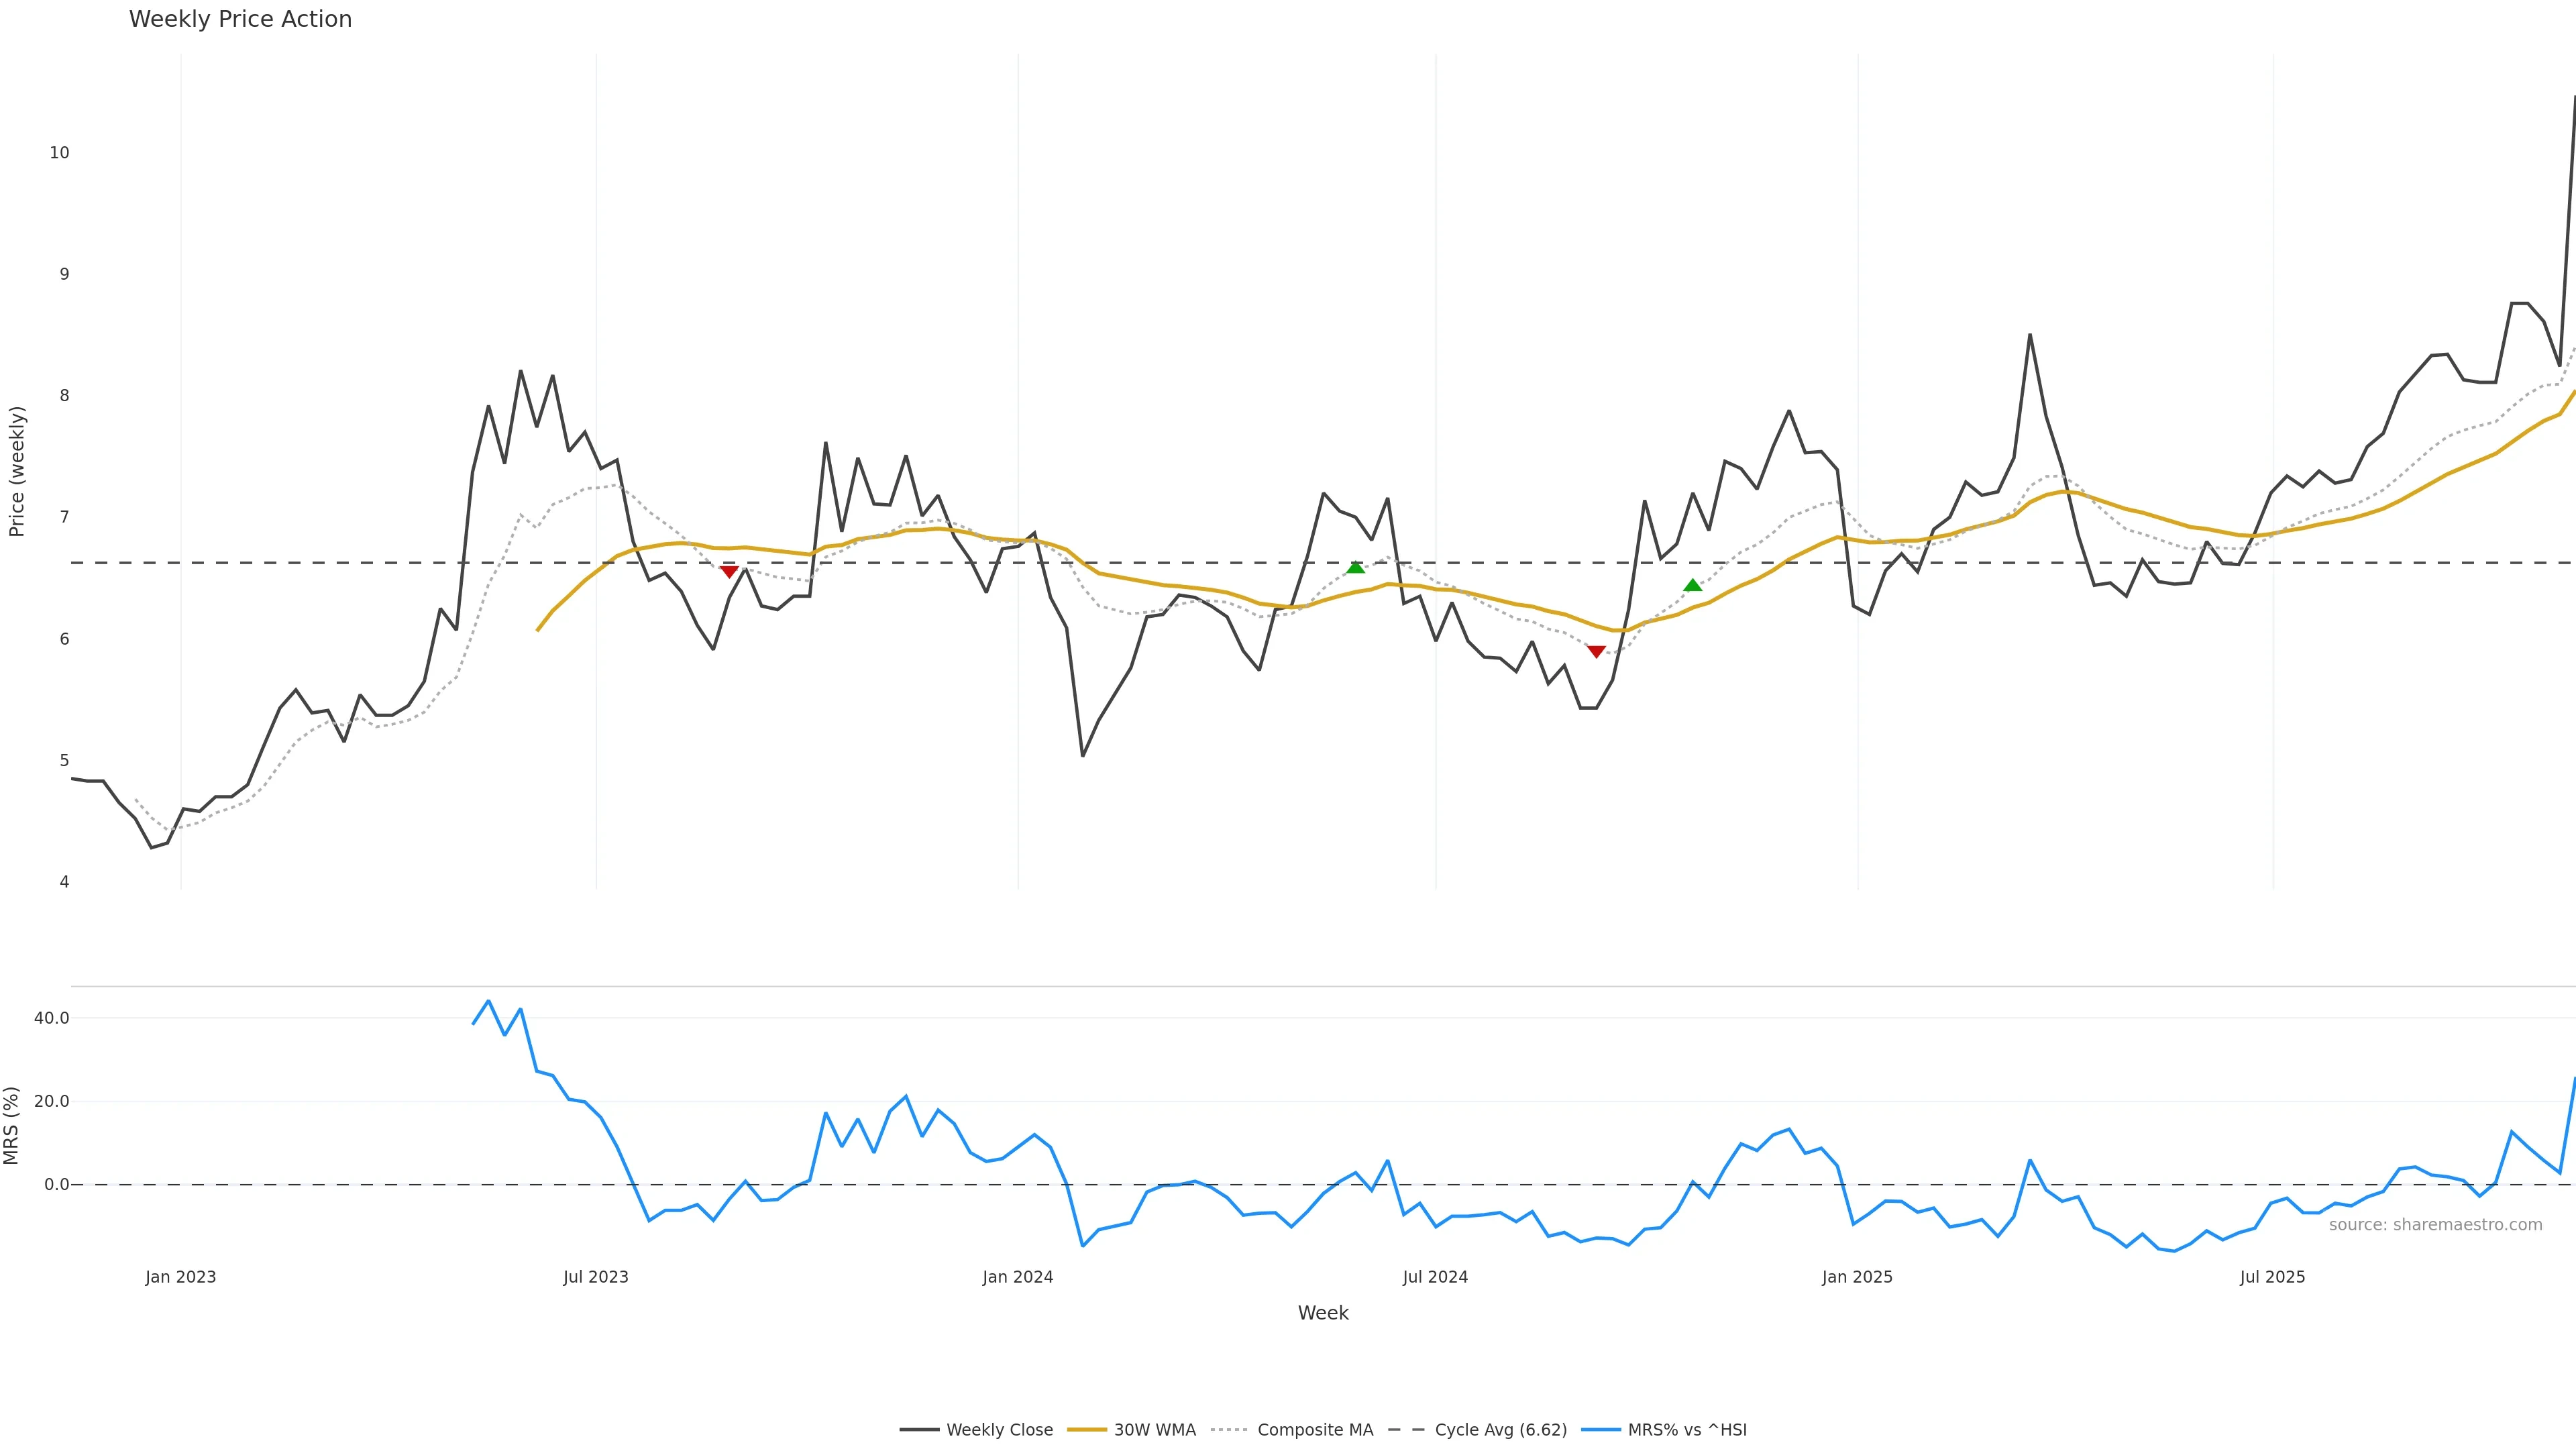Hide the 30W WMA series via legend
Viewport: 2576px width, 1449px height.
click(x=1154, y=1430)
